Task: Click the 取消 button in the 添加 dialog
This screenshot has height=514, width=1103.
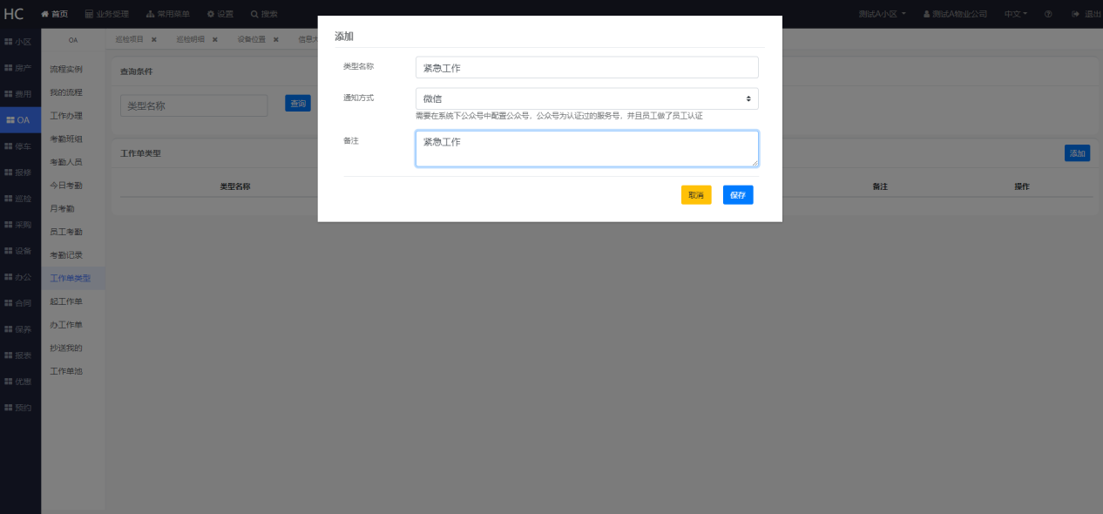Action: (696, 195)
